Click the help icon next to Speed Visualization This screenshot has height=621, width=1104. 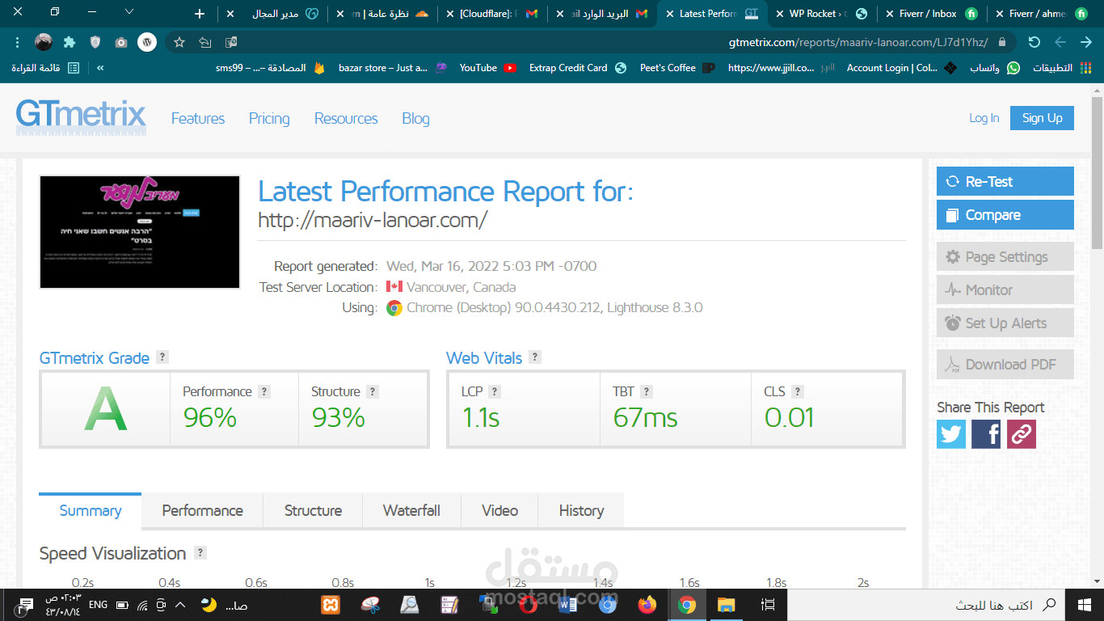200,553
